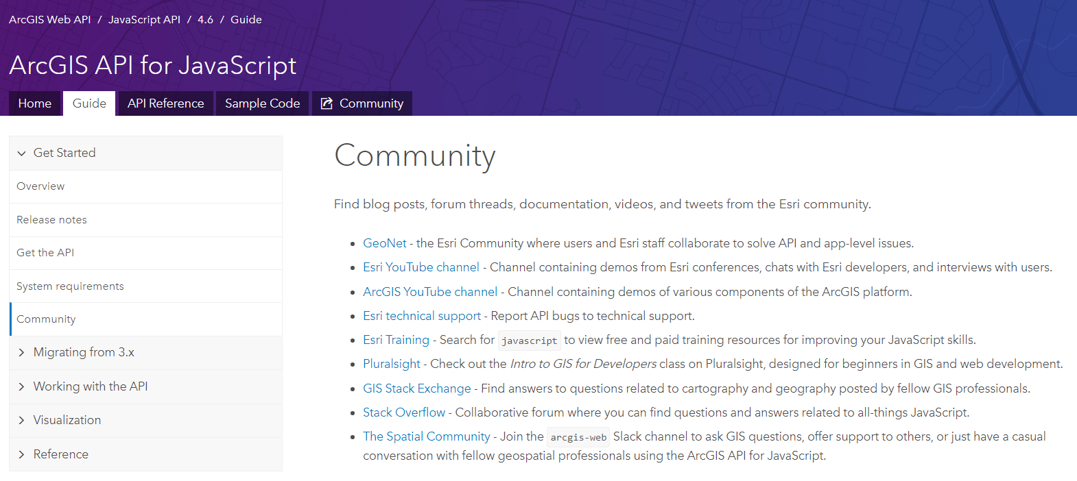1077x481 pixels.
Task: Open the Esri technical support link
Action: click(422, 316)
